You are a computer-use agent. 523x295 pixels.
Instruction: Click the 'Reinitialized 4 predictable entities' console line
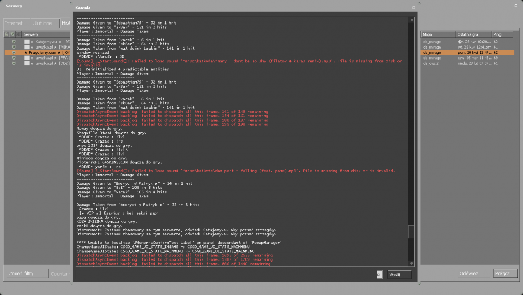(x=123, y=69)
